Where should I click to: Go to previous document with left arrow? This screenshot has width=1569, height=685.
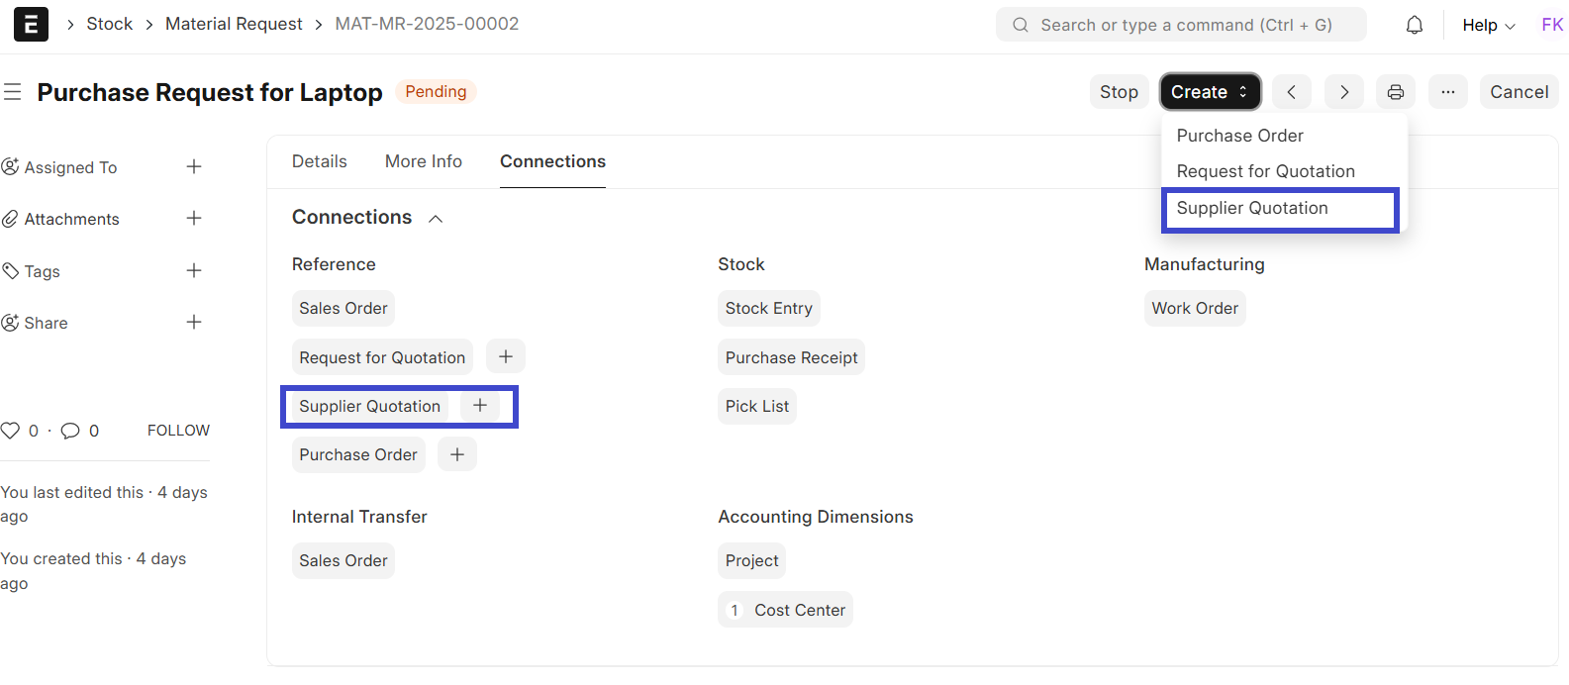(x=1291, y=92)
